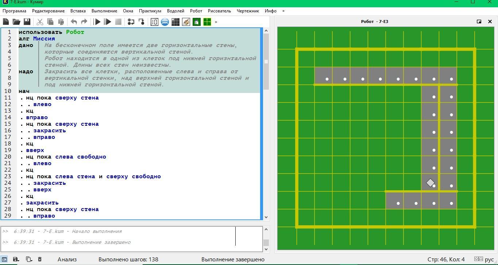
Task: Click the Стр: 46, Кол: 4 indicator
Action: pos(446,260)
